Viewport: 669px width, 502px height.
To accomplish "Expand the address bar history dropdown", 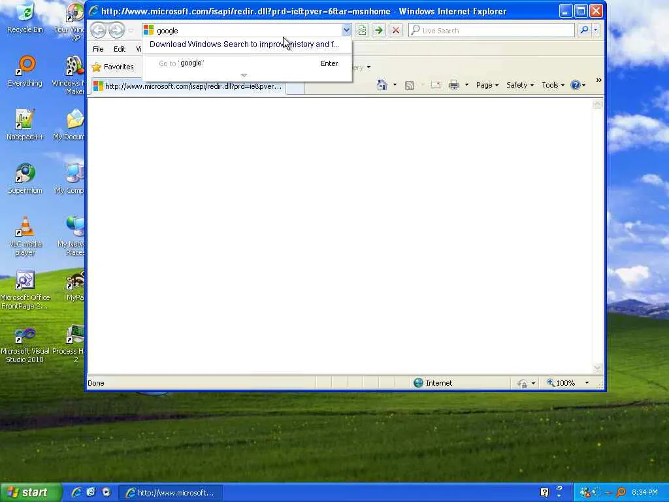I will pyautogui.click(x=346, y=30).
